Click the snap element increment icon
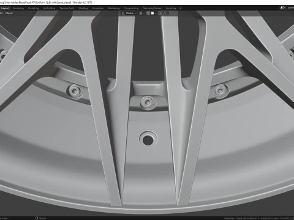Screen dimensions: 294x220 coord(153,13)
